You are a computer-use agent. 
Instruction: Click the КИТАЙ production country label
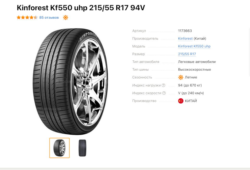[191, 101]
